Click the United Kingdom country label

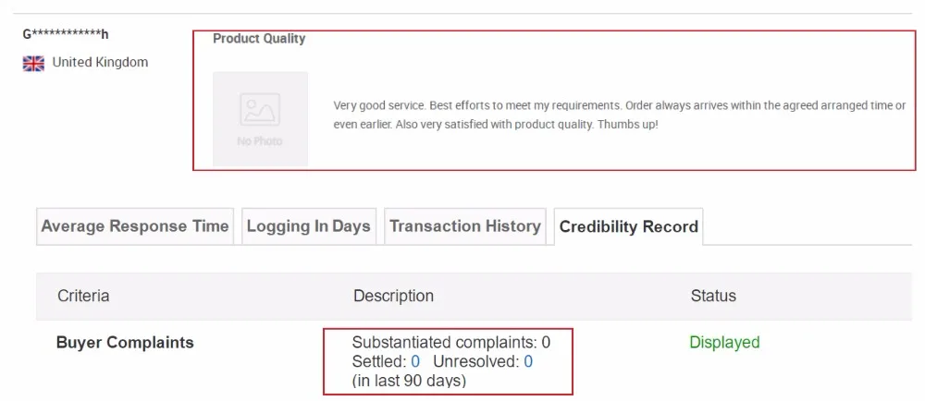100,62
